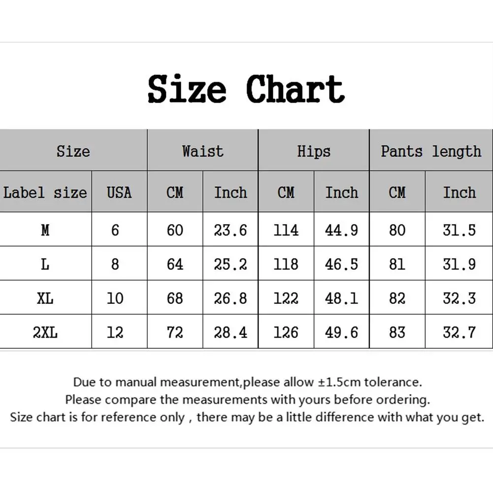The height and width of the screenshot is (493, 493).
Task: Click the Pants length header
Action: 431,151
